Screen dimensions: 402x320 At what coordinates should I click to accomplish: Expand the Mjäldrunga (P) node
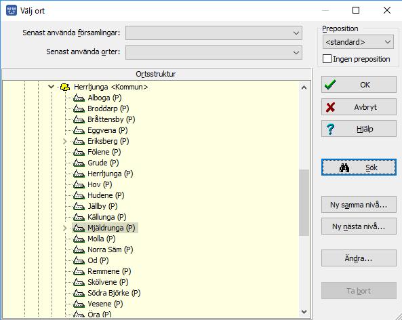point(65,228)
